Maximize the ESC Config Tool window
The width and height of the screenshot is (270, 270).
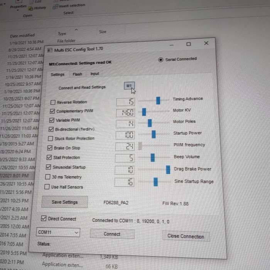click(x=188, y=44)
